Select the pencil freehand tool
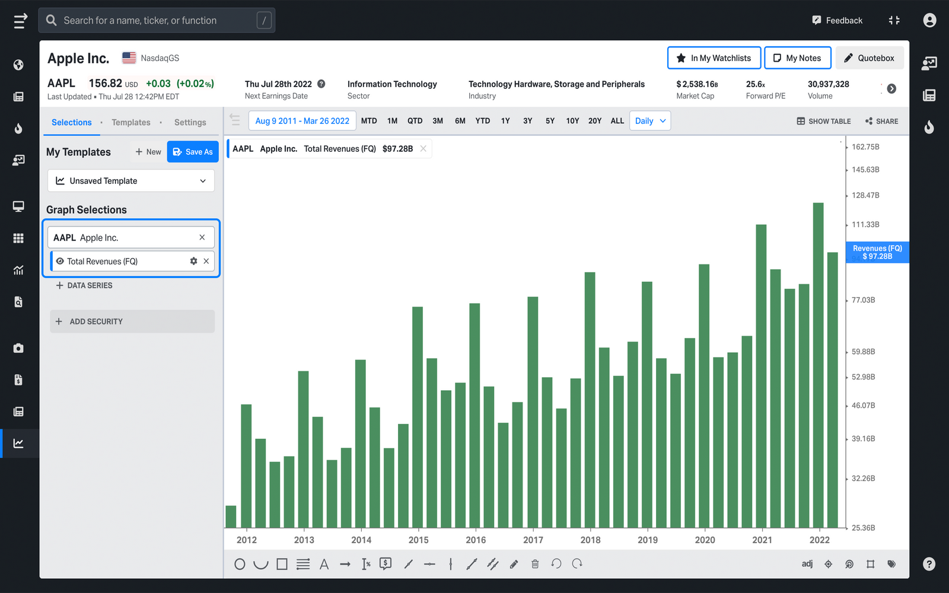The height and width of the screenshot is (593, 949). (x=514, y=564)
